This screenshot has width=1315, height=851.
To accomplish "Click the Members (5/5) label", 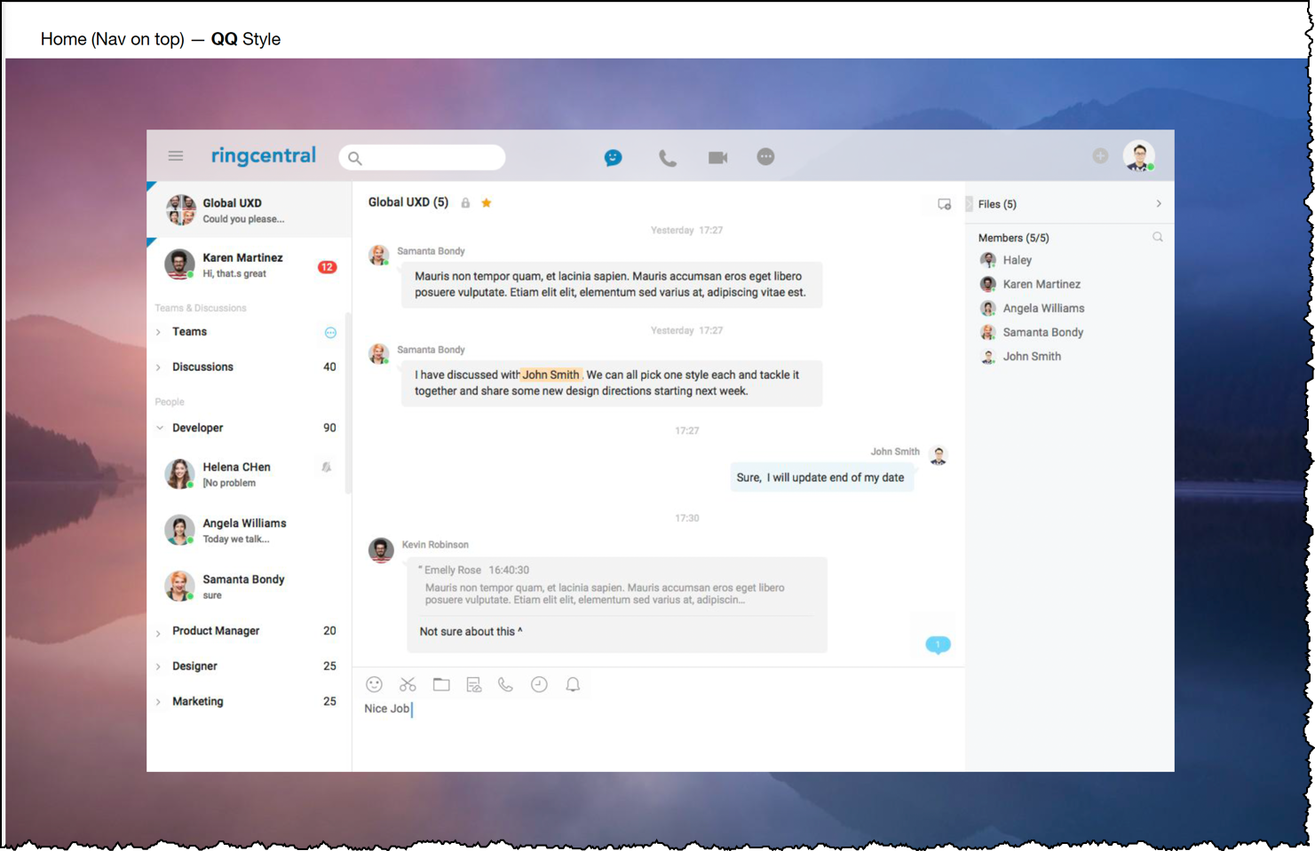I will [x=1013, y=238].
